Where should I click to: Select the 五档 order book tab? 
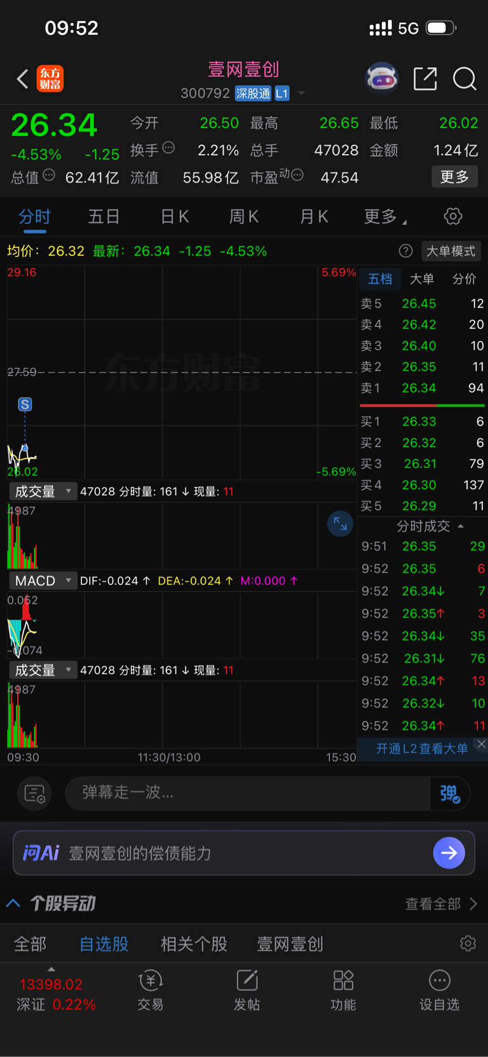click(380, 279)
